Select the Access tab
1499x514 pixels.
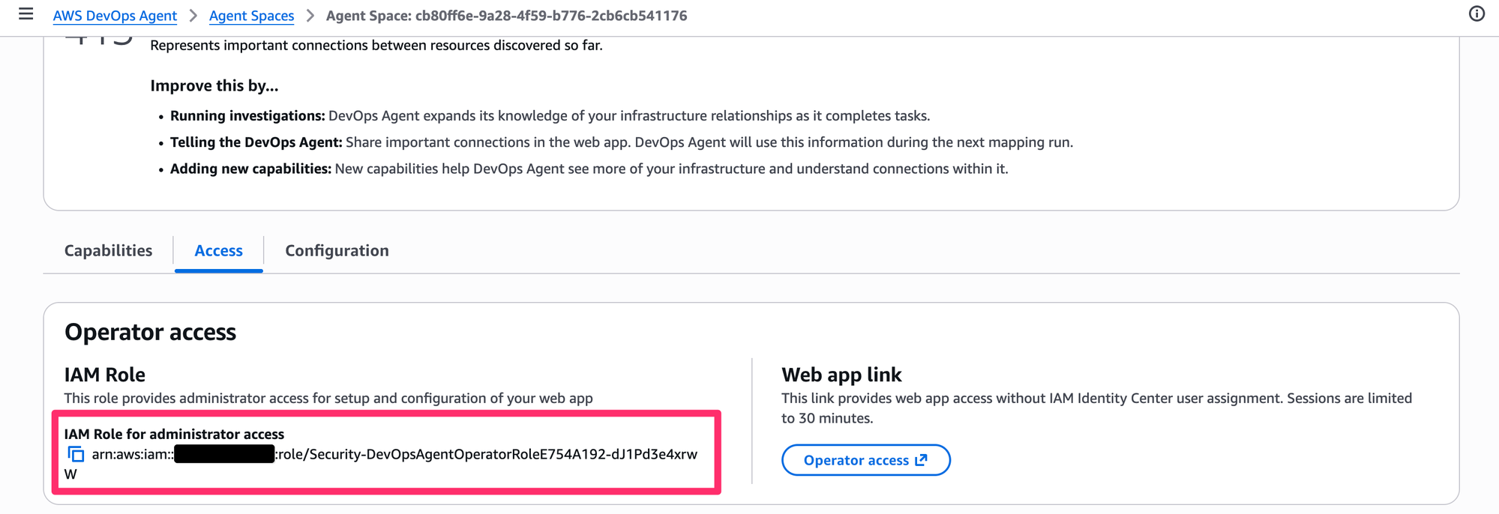click(x=218, y=251)
